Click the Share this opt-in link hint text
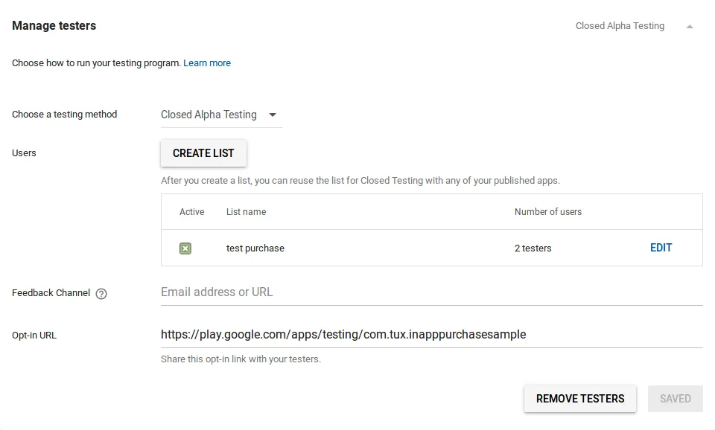 point(241,359)
